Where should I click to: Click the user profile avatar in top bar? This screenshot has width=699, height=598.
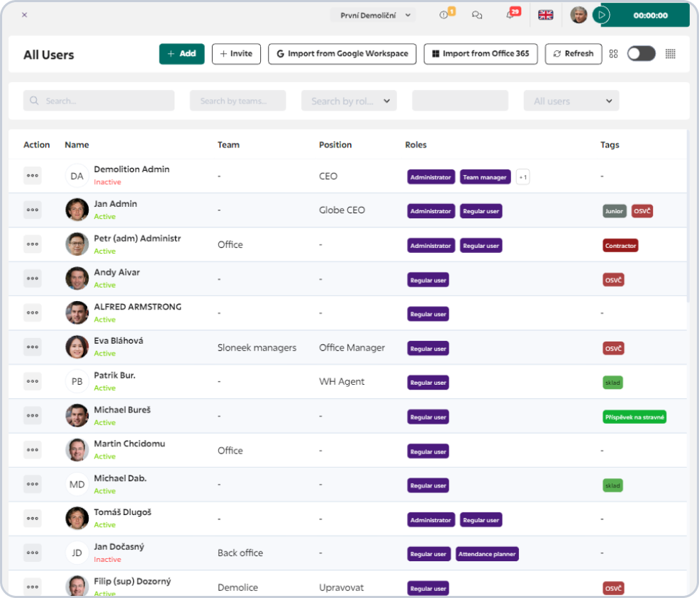pos(578,15)
